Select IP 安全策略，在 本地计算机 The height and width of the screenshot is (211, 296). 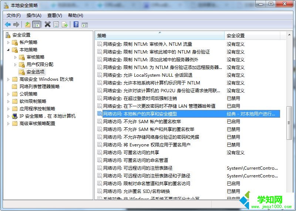pos(47,116)
